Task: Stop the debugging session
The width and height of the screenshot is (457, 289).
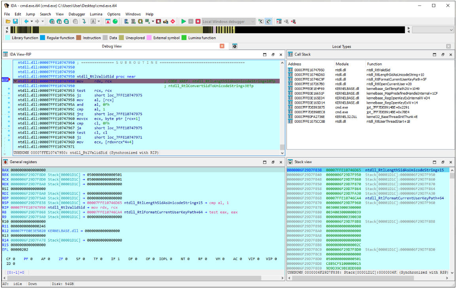Action: (198, 21)
